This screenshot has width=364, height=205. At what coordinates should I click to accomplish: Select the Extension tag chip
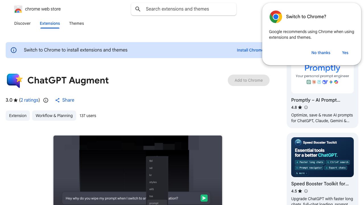pyautogui.click(x=18, y=116)
